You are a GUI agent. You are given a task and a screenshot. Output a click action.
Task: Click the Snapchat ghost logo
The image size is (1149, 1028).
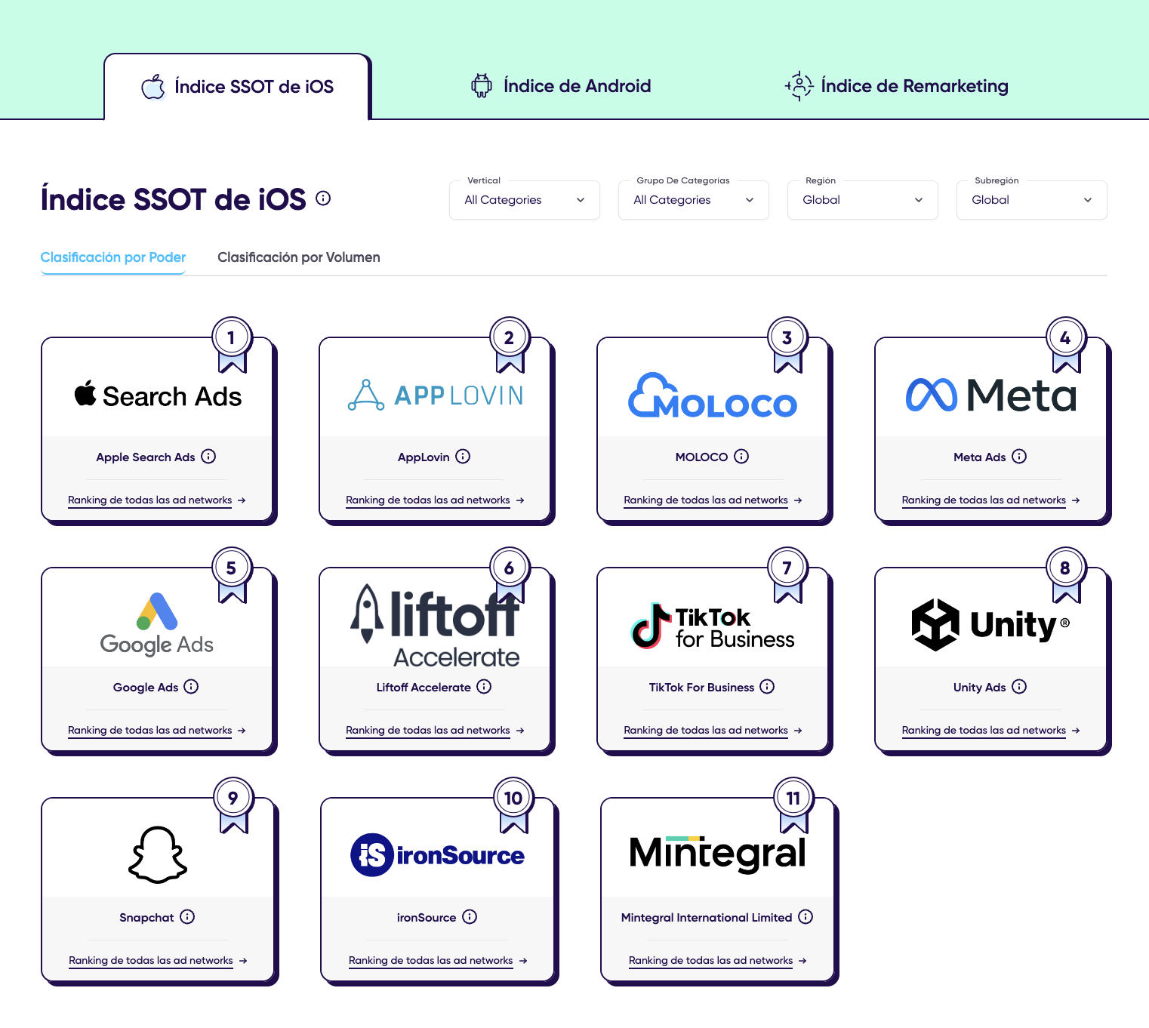tap(158, 854)
